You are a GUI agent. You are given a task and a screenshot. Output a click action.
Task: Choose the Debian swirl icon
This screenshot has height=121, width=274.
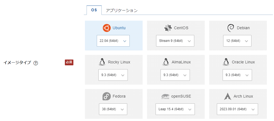click(231, 28)
